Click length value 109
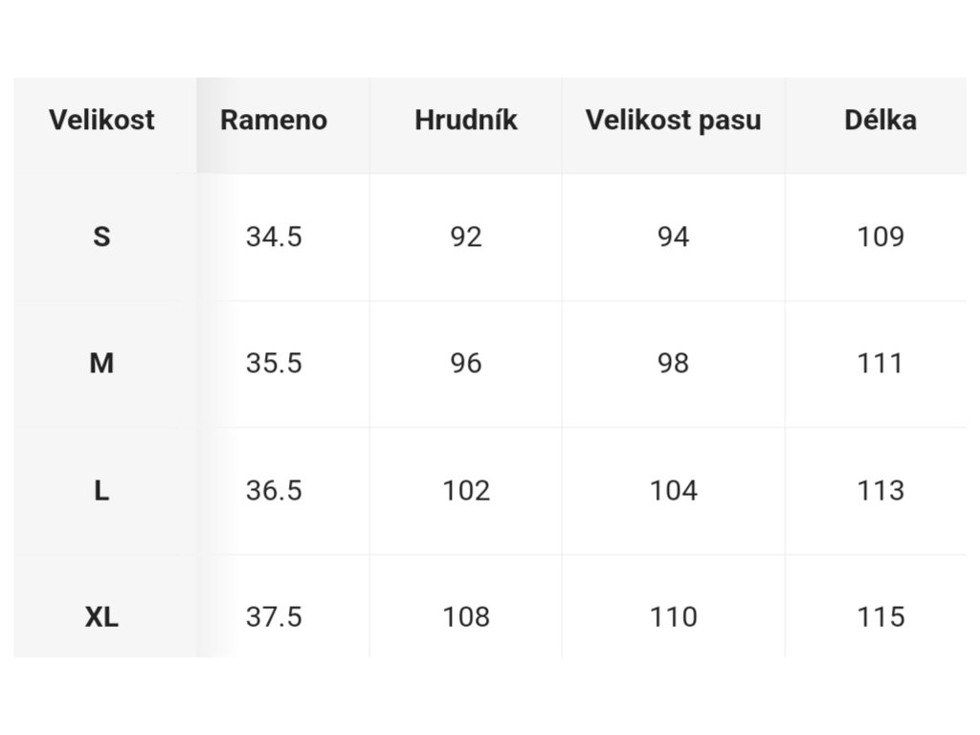The image size is (980, 735). [880, 237]
